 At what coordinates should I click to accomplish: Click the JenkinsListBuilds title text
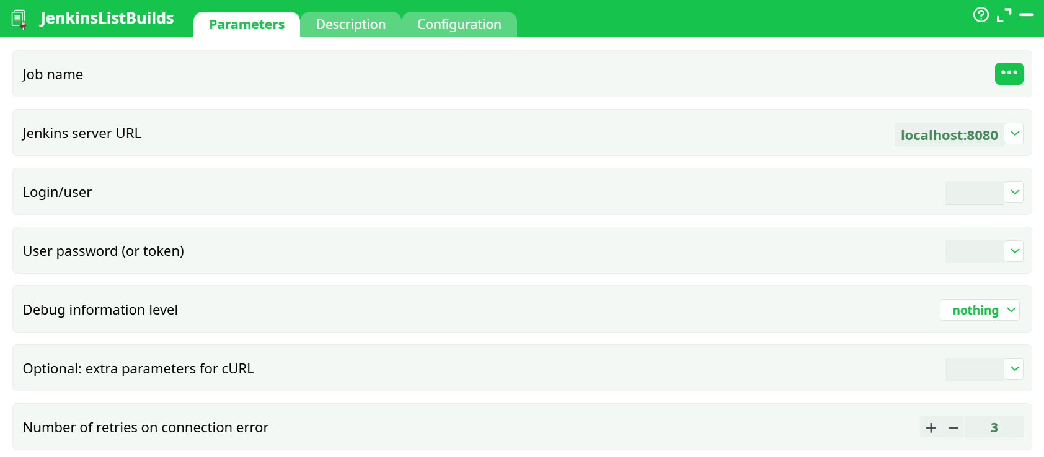click(x=107, y=18)
